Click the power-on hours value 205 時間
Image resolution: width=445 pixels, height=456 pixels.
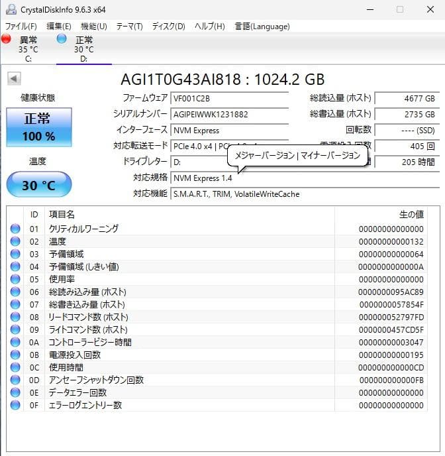click(x=407, y=162)
